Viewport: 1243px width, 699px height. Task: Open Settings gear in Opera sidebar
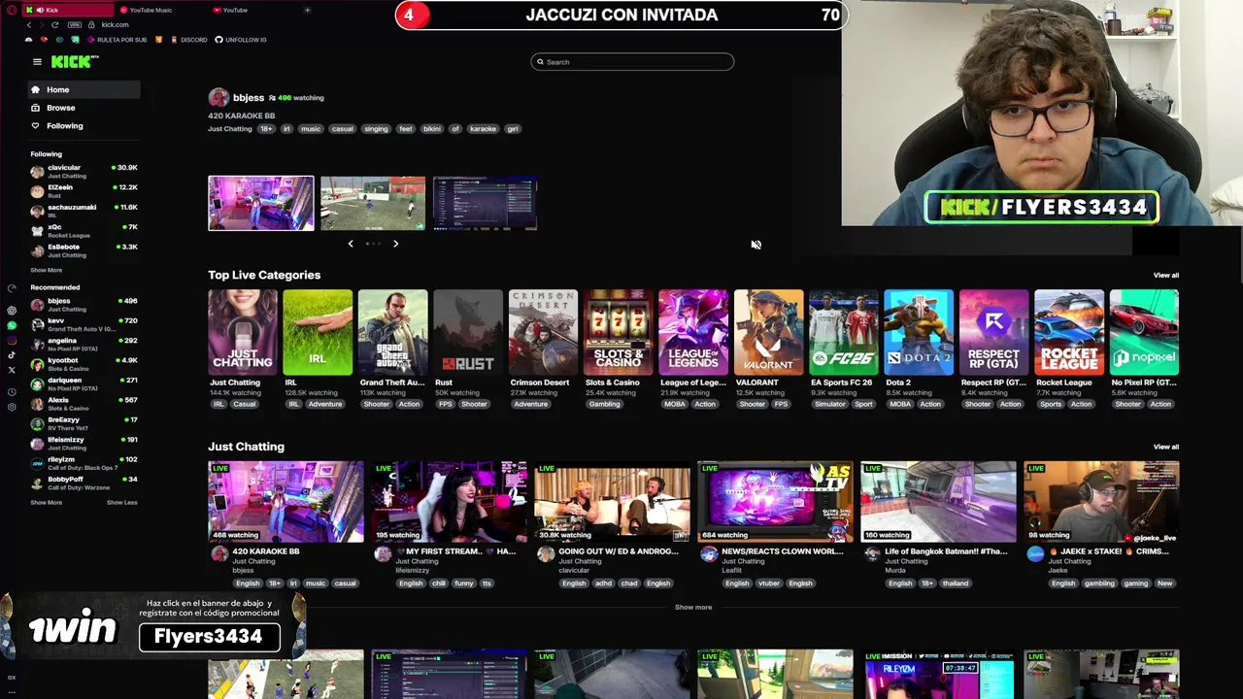12,407
